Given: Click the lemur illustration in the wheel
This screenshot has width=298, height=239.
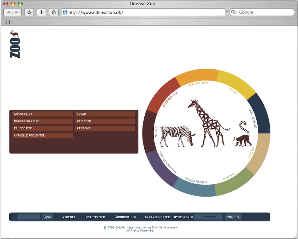Looking at the screenshot, I should (242, 134).
